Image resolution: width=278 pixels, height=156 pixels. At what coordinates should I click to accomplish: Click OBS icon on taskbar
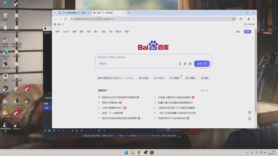[x=146, y=153]
